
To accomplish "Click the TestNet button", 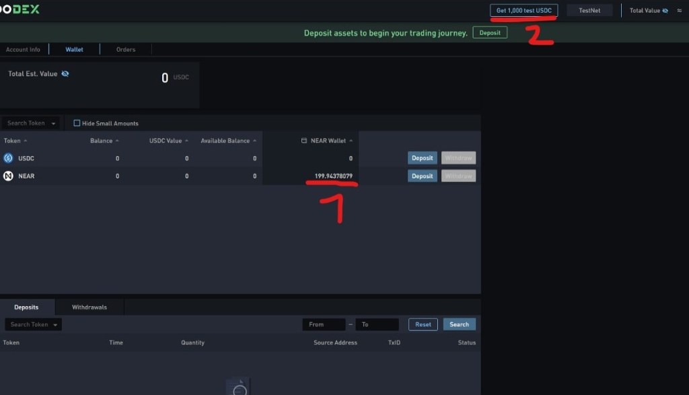I will click(589, 9).
